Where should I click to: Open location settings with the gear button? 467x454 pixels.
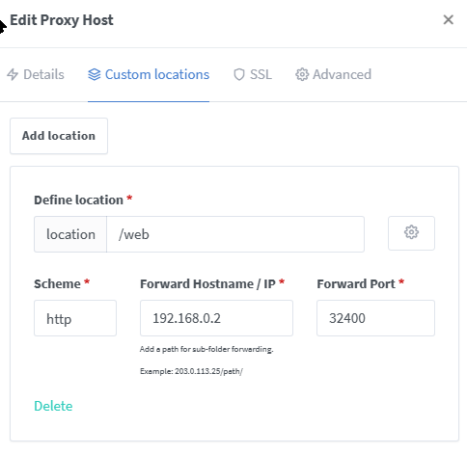(411, 233)
